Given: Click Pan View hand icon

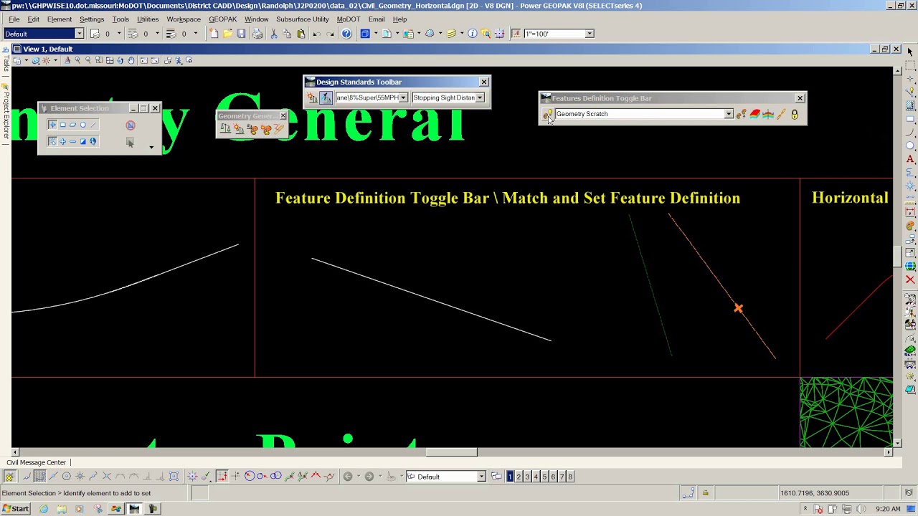Looking at the screenshot, I should (131, 60).
